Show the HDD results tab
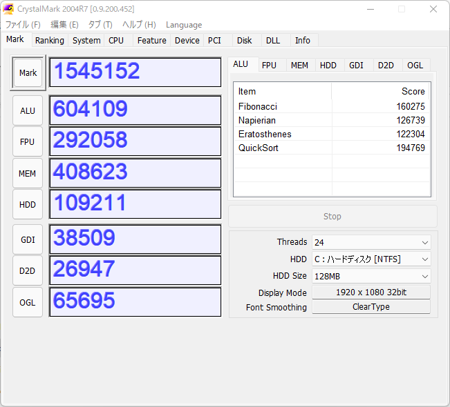Screen dimensions: 450x407 click(328, 66)
